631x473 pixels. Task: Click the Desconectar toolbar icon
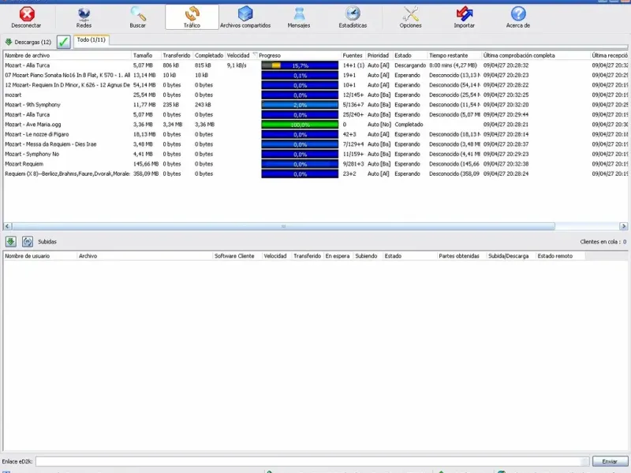(26, 17)
